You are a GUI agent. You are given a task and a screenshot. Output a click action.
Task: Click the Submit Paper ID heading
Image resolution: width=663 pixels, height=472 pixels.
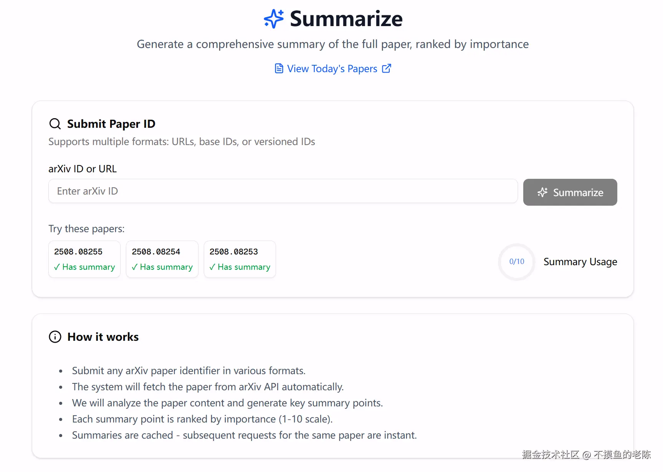[111, 124]
